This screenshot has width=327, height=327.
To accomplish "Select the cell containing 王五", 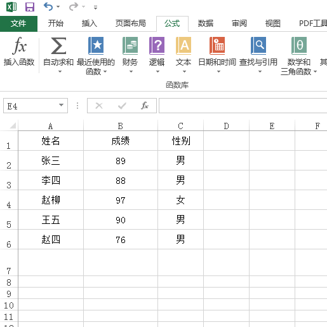I will tap(51, 219).
